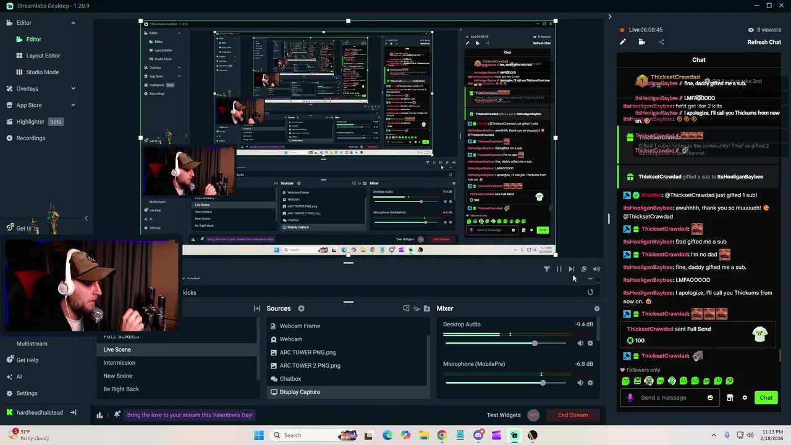The image size is (791, 445).
Task: Show hidden system tray icons
Action: tap(714, 435)
